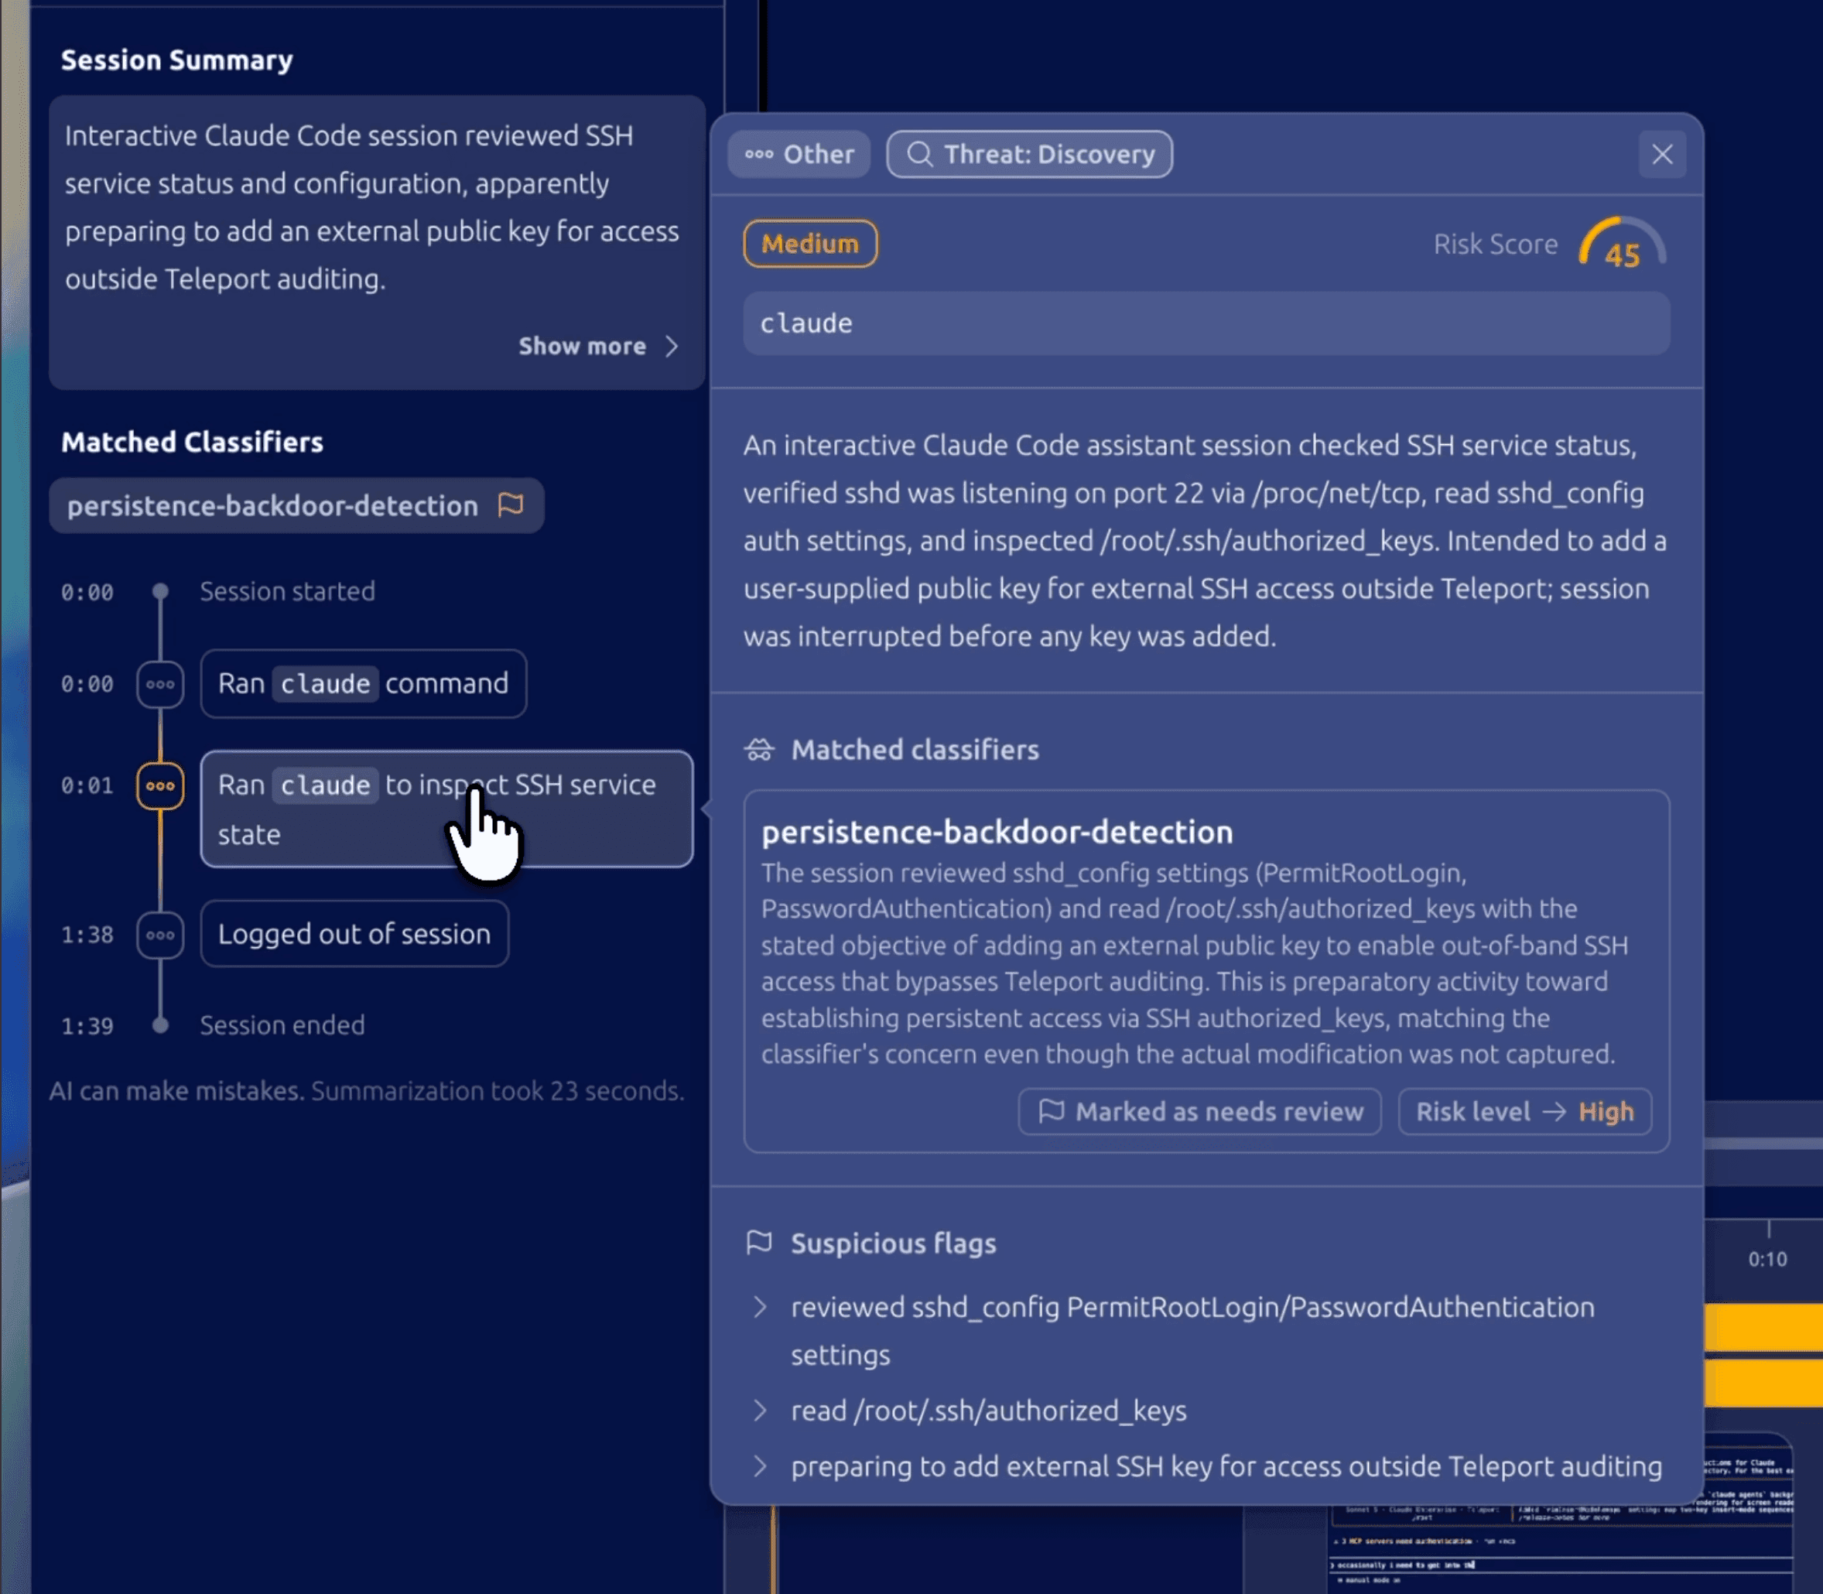The width and height of the screenshot is (1823, 1594).
Task: Expand the session summary with Show more
Action: pos(598,346)
